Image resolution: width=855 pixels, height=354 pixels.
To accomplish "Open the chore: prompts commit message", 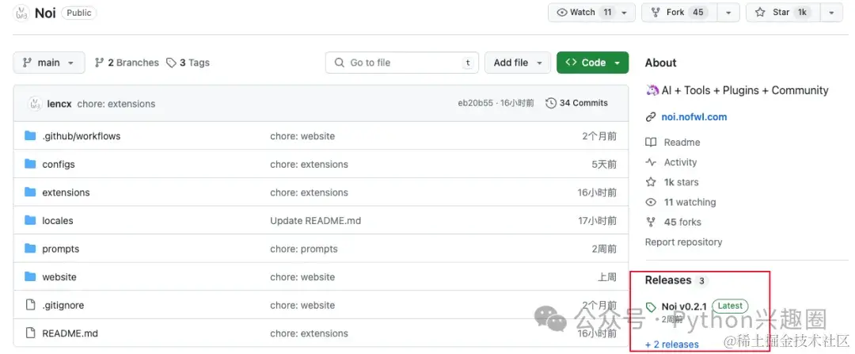I will [304, 249].
